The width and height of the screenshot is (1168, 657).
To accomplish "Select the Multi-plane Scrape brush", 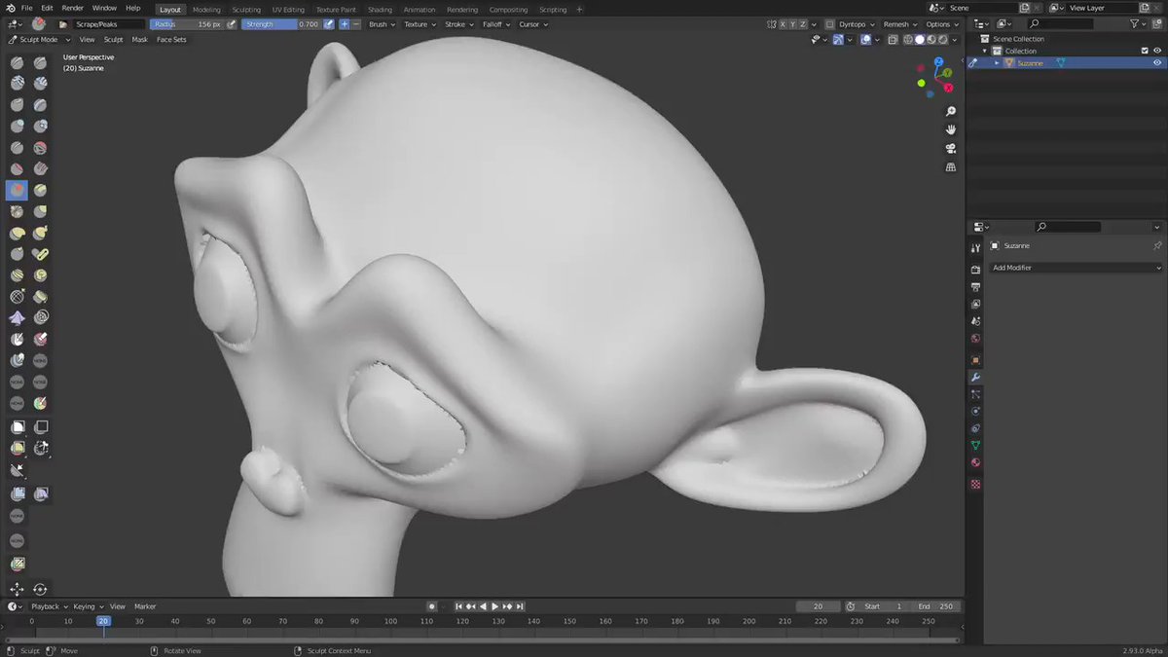I will 41,190.
